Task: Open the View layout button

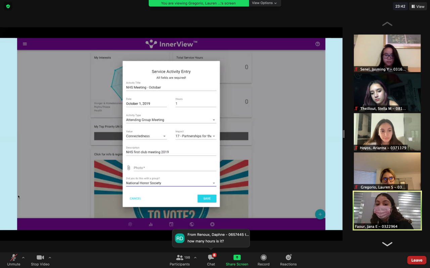Action: coord(418,6)
